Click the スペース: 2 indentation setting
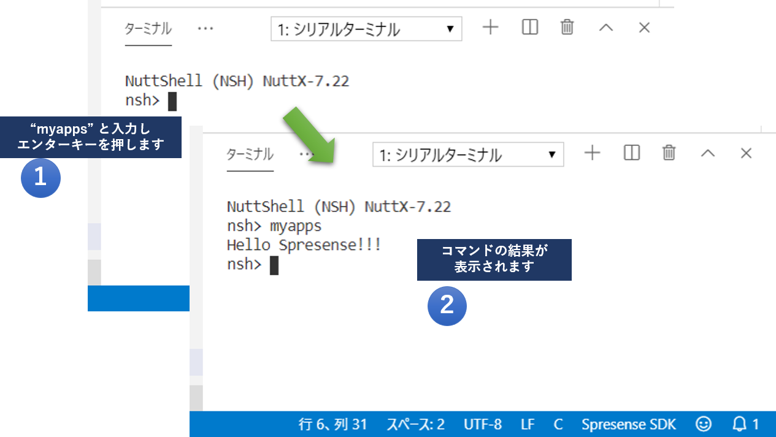Viewport: 776px width, 437px height. pyautogui.click(x=415, y=424)
